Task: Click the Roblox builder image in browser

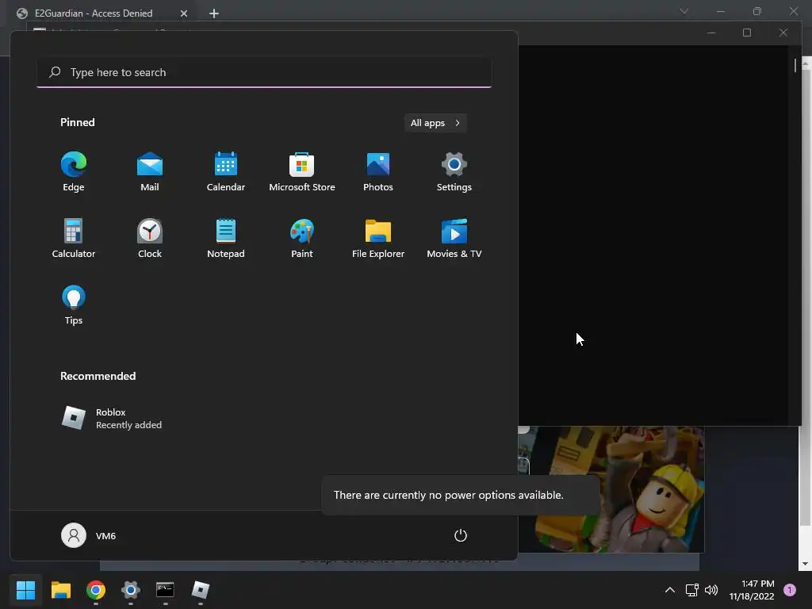Action: [x=611, y=489]
